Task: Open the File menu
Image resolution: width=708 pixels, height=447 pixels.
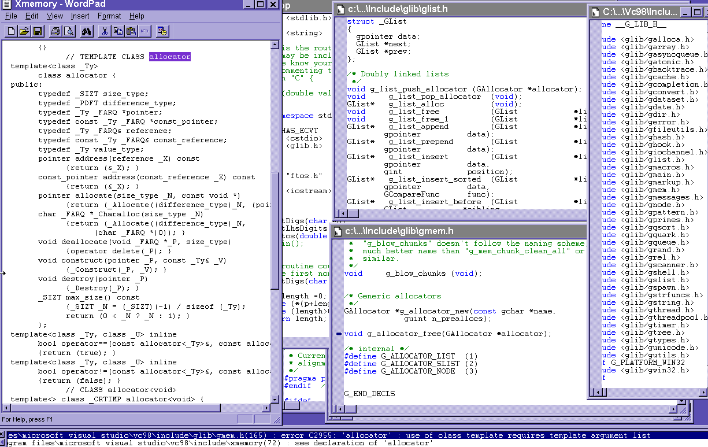Action: (x=11, y=16)
